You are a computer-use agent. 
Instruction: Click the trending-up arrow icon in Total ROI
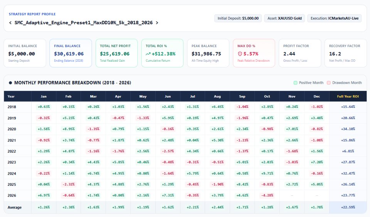click(148, 54)
